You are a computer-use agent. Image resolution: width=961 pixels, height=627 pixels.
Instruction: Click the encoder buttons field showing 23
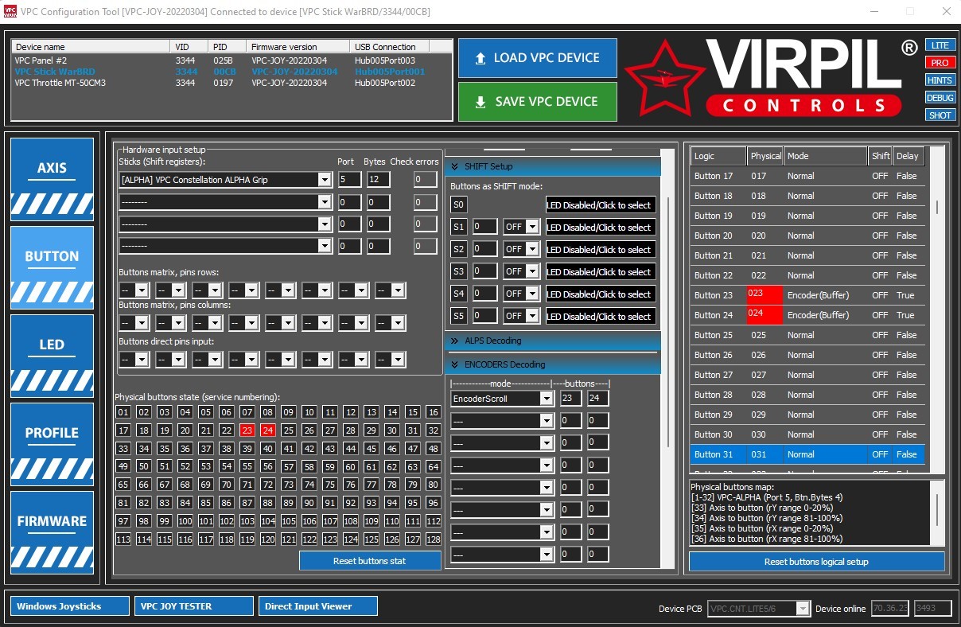(x=570, y=399)
